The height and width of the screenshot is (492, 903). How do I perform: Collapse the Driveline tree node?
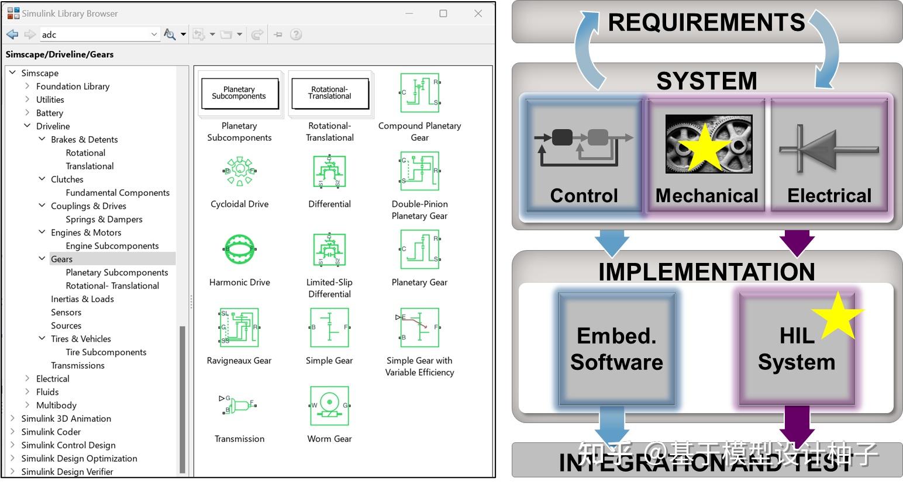click(x=27, y=126)
